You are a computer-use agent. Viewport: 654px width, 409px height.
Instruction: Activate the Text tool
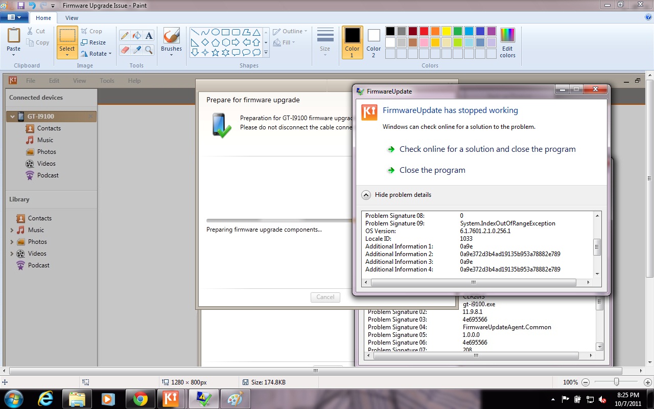click(x=149, y=35)
